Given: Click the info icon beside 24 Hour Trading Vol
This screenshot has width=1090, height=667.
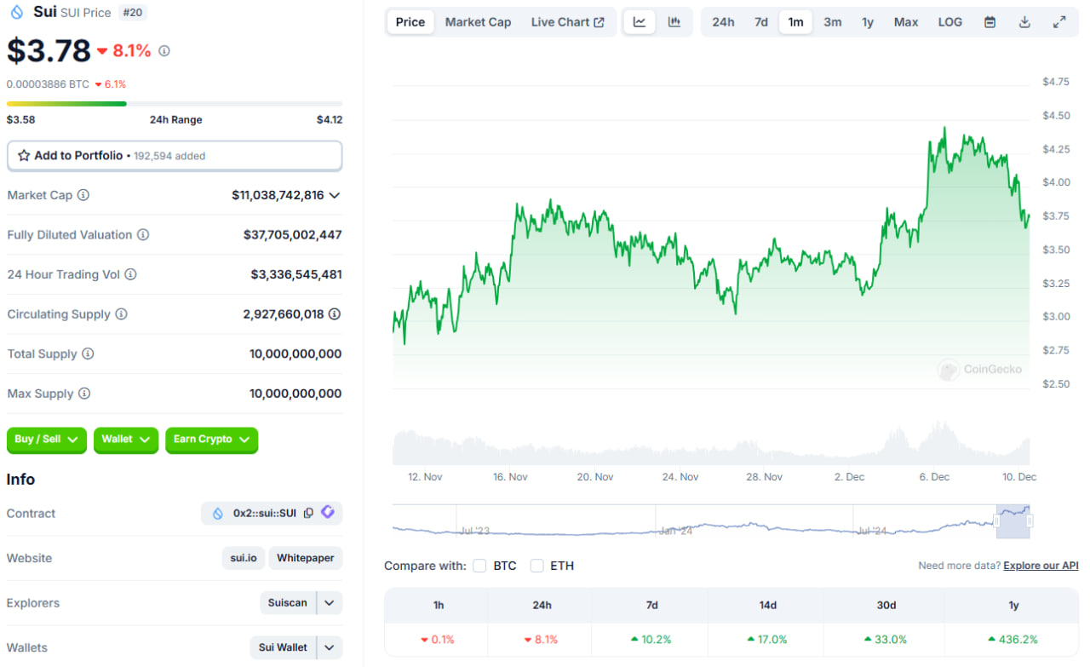Looking at the screenshot, I should [x=130, y=274].
